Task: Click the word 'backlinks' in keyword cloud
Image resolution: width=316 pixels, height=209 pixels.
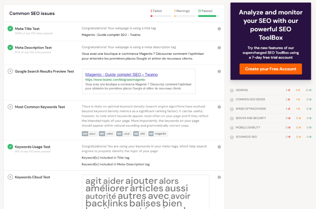Action: [x=107, y=203]
